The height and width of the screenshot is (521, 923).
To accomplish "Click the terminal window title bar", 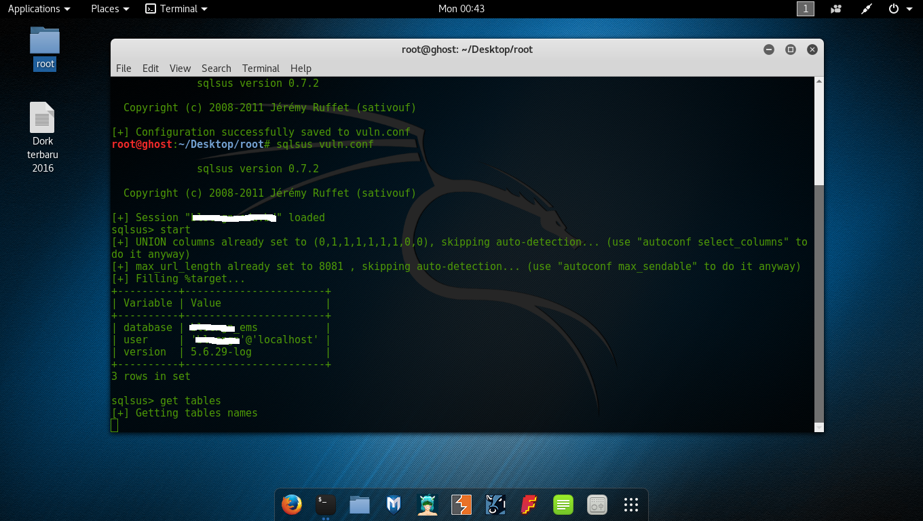I will click(x=467, y=50).
